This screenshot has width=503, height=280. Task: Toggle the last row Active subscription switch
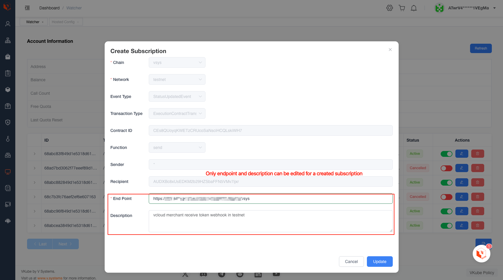(x=446, y=225)
